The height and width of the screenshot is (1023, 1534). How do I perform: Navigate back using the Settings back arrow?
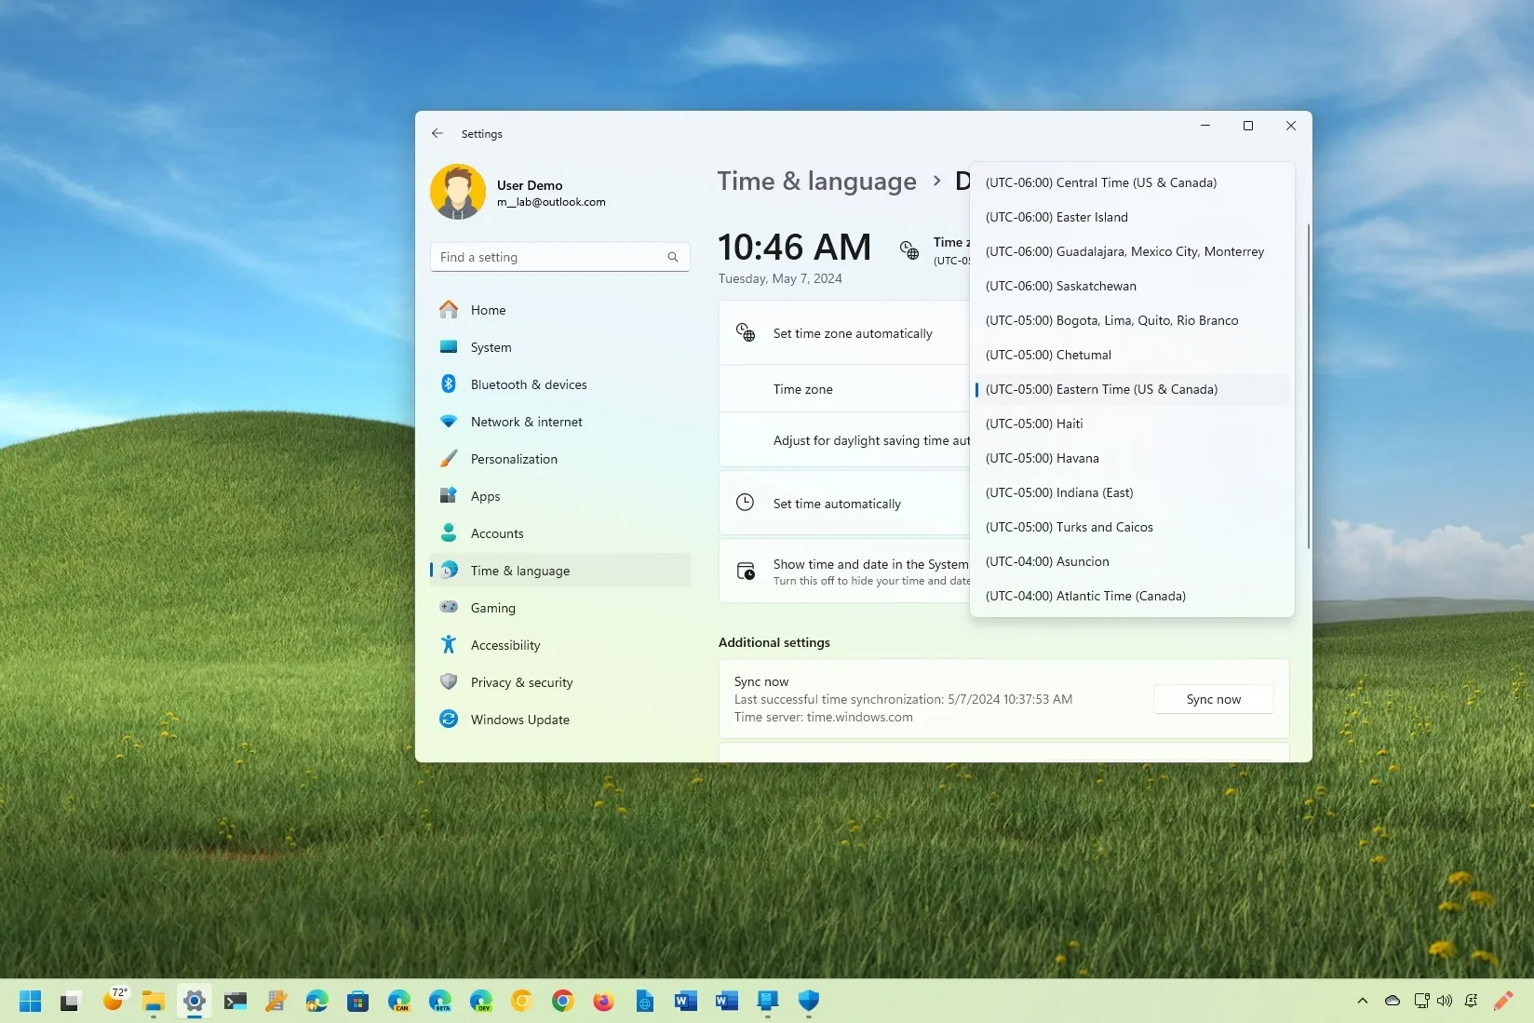[x=437, y=133]
